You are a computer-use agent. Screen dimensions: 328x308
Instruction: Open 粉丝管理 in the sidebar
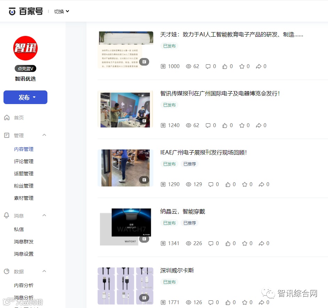tap(24, 186)
